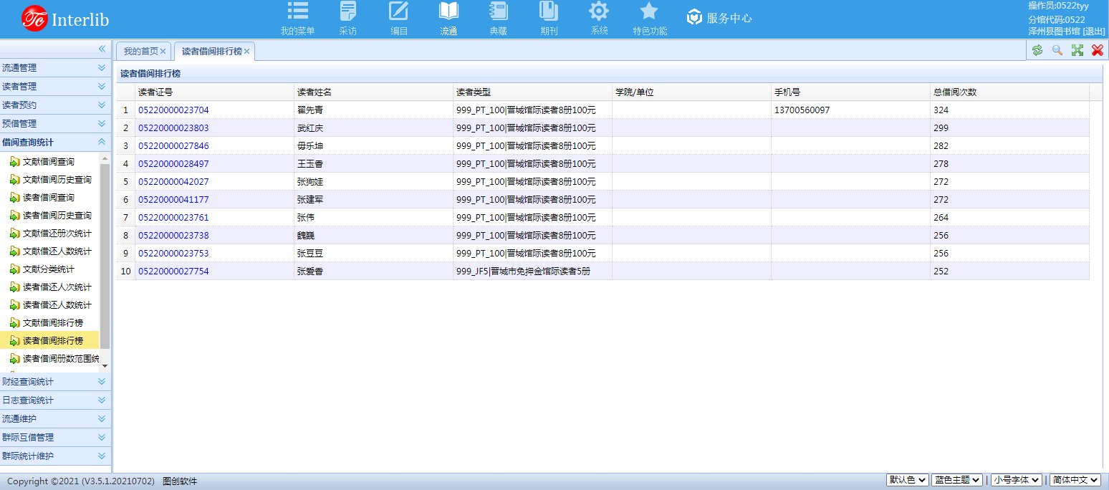Expand the 流通管理 sidebar section
The height and width of the screenshot is (490, 1109).
(54, 67)
